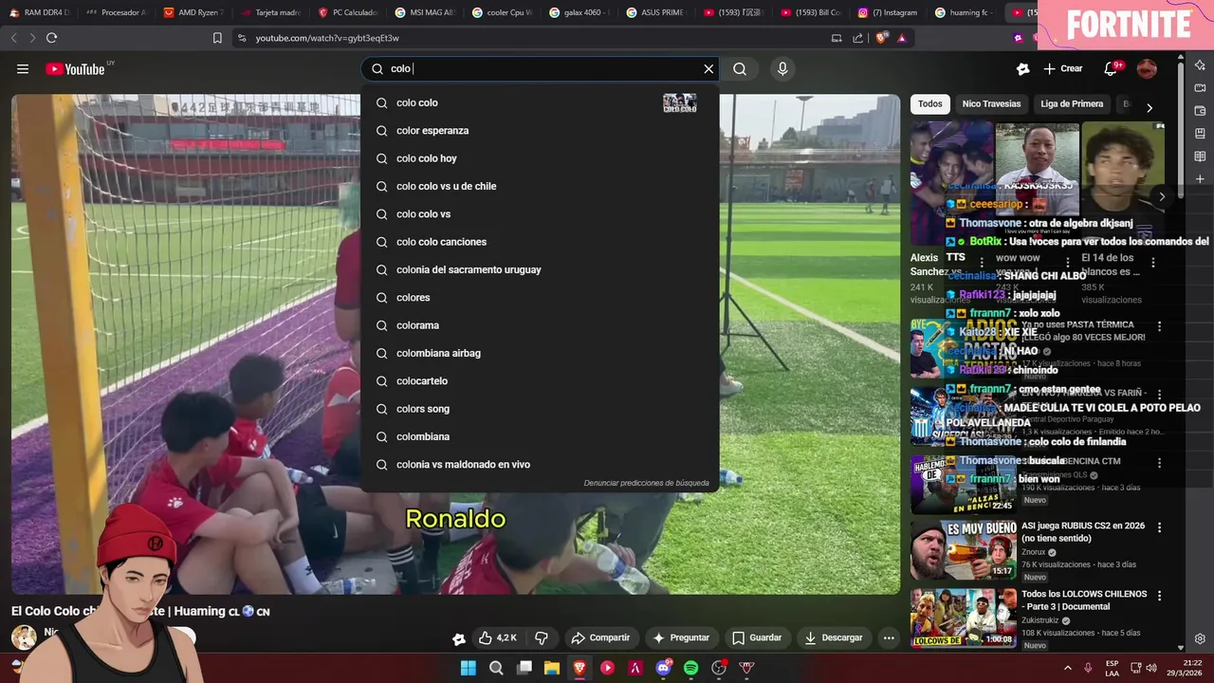The image size is (1214, 683).
Task: Open the three-dot more actions under video
Action: coord(889,637)
